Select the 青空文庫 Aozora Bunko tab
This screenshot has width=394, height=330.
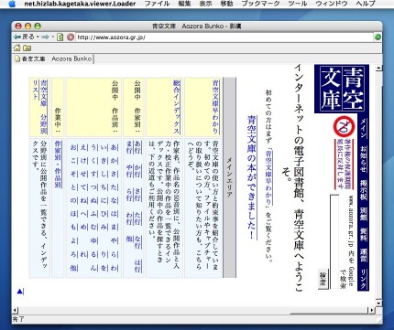pyautogui.click(x=53, y=59)
